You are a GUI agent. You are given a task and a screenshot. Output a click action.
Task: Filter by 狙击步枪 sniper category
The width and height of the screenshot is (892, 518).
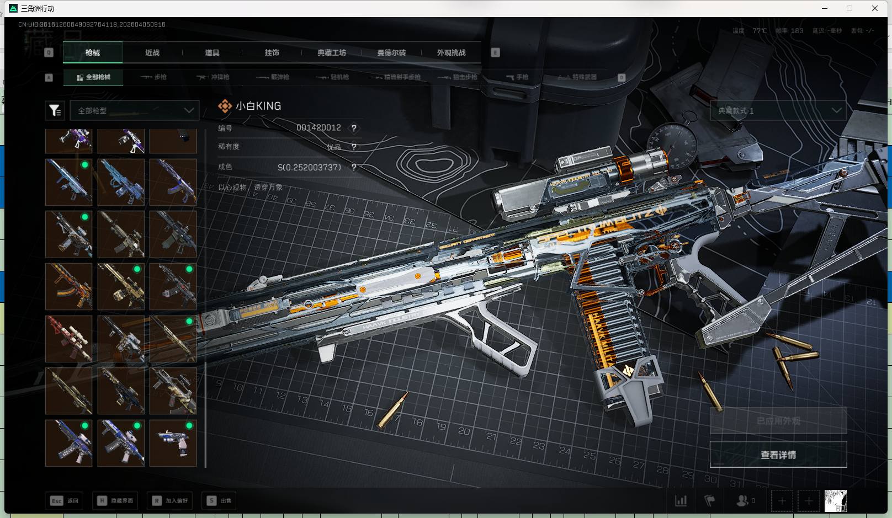point(458,77)
